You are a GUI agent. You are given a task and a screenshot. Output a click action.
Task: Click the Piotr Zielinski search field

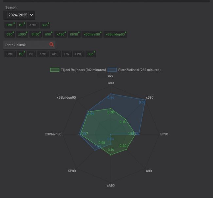[x=26, y=45]
